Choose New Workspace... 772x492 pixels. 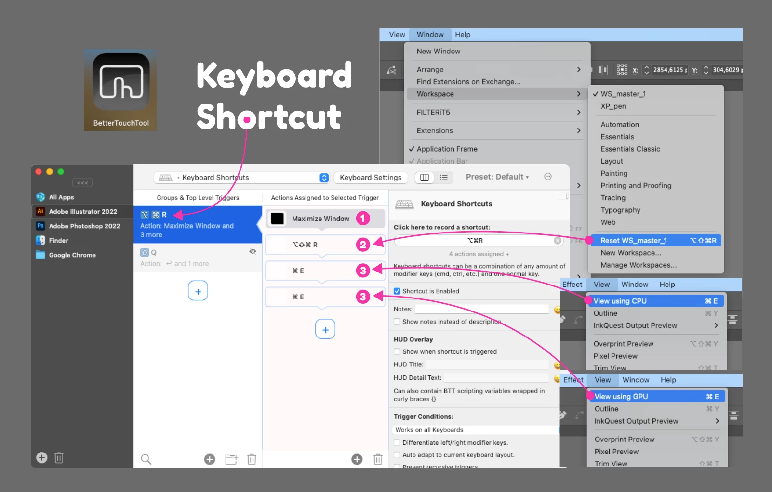pyautogui.click(x=656, y=253)
